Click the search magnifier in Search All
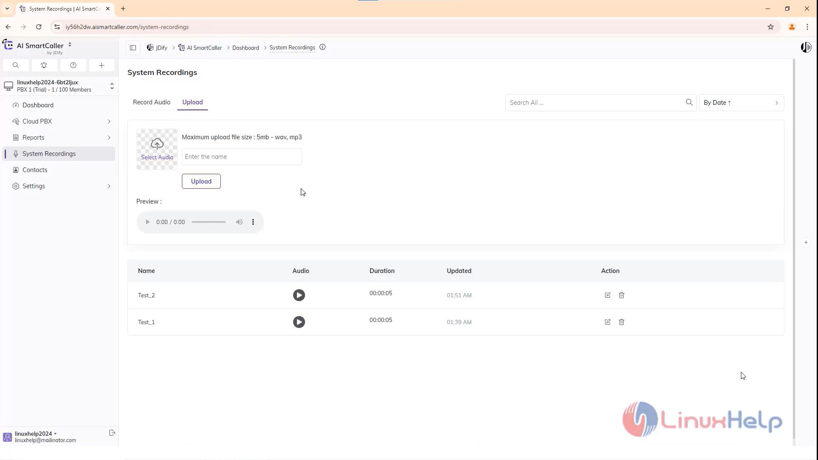This screenshot has width=818, height=460. [x=689, y=102]
